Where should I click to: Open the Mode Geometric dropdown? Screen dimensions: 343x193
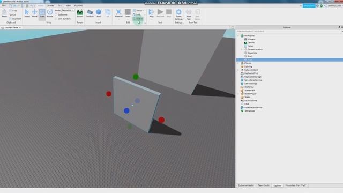68,10
